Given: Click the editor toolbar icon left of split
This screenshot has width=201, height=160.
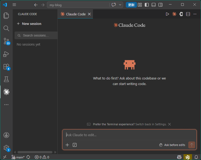Looking at the screenshot, I should pos(181,14).
